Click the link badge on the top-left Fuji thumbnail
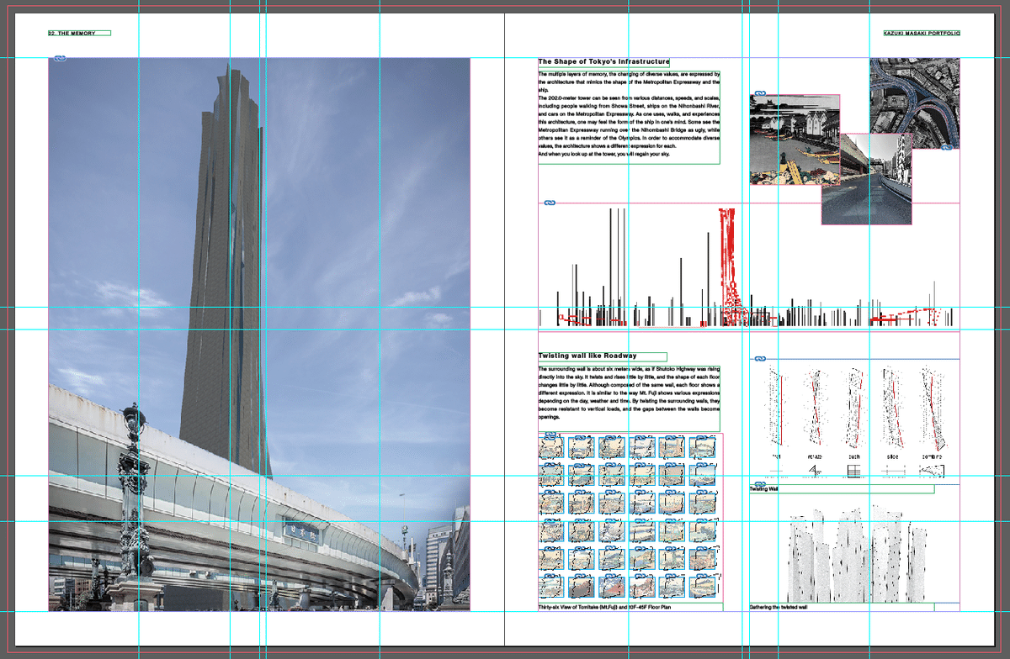This screenshot has width=1010, height=659. 550,437
